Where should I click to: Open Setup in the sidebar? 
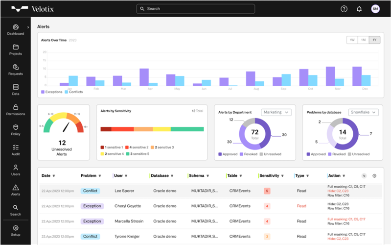(16, 231)
